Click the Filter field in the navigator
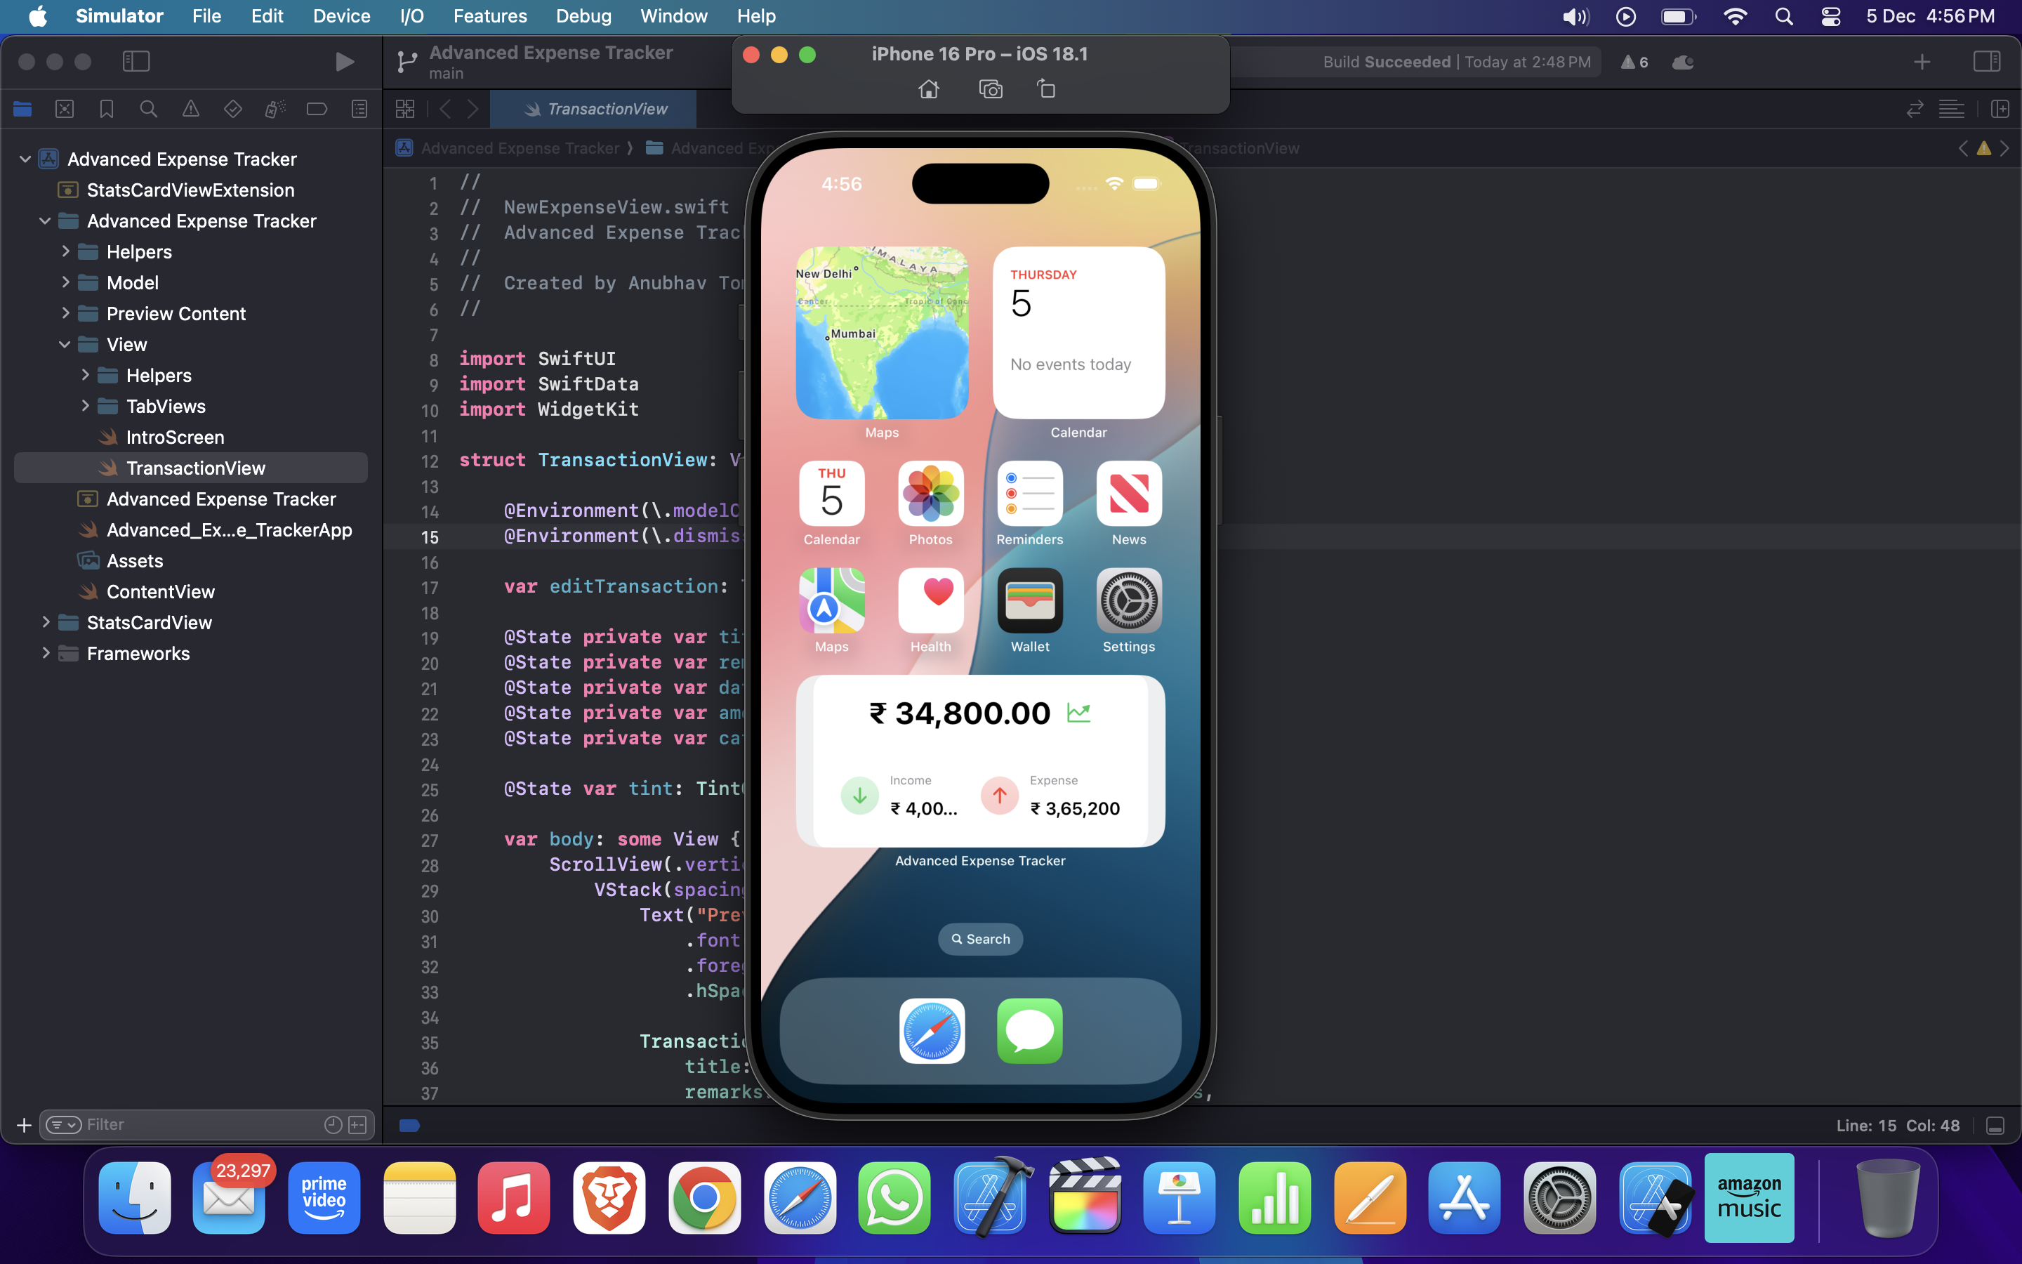Viewport: 2022px width, 1264px height. click(x=201, y=1124)
